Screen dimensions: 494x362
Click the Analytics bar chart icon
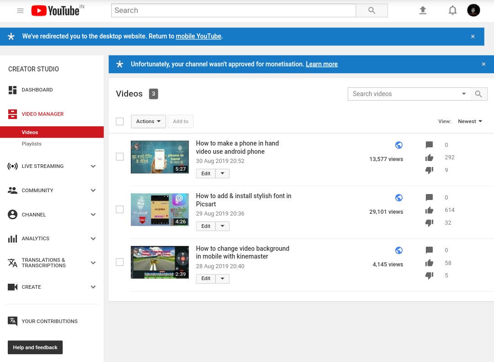(12, 239)
